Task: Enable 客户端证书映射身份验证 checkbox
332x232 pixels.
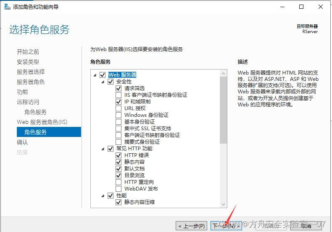Action: (x=119, y=135)
